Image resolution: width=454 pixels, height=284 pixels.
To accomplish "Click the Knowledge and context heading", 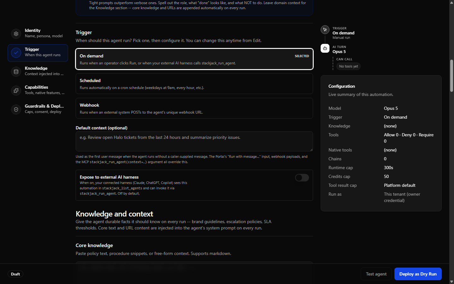I will pyautogui.click(x=114, y=214).
